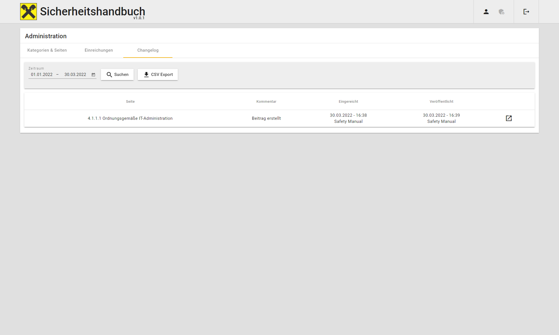559x335 pixels.
Task: Open entry via external link icon
Action: [x=509, y=118]
